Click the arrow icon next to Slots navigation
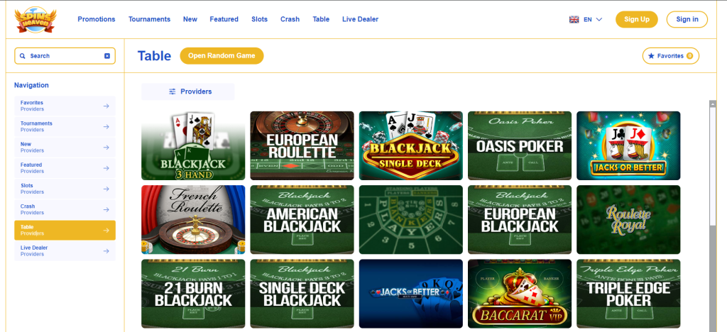The width and height of the screenshot is (727, 332). [106, 189]
